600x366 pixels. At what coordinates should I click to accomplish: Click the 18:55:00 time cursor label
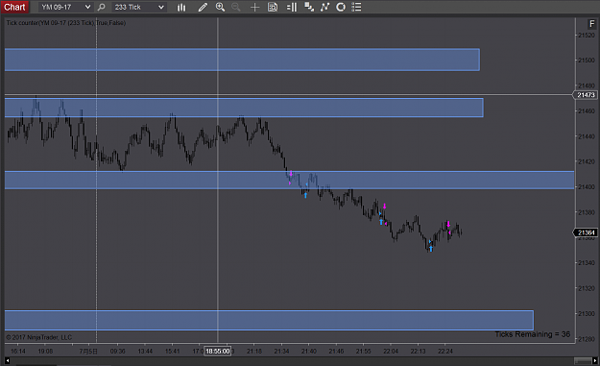218,351
